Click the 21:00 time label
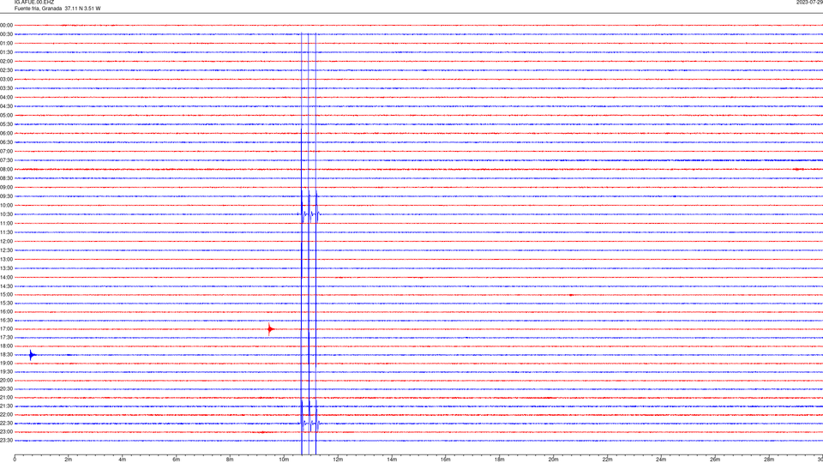 (x=6, y=397)
